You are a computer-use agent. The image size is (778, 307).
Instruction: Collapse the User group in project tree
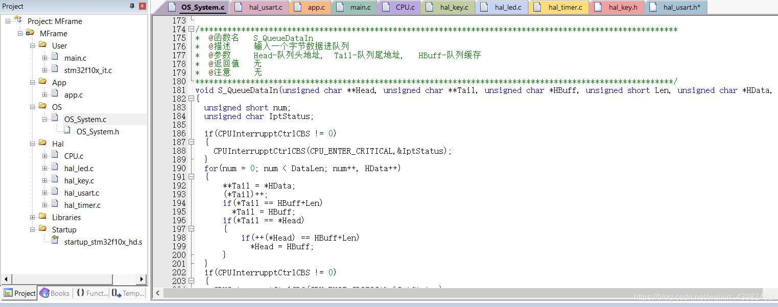click(x=32, y=46)
